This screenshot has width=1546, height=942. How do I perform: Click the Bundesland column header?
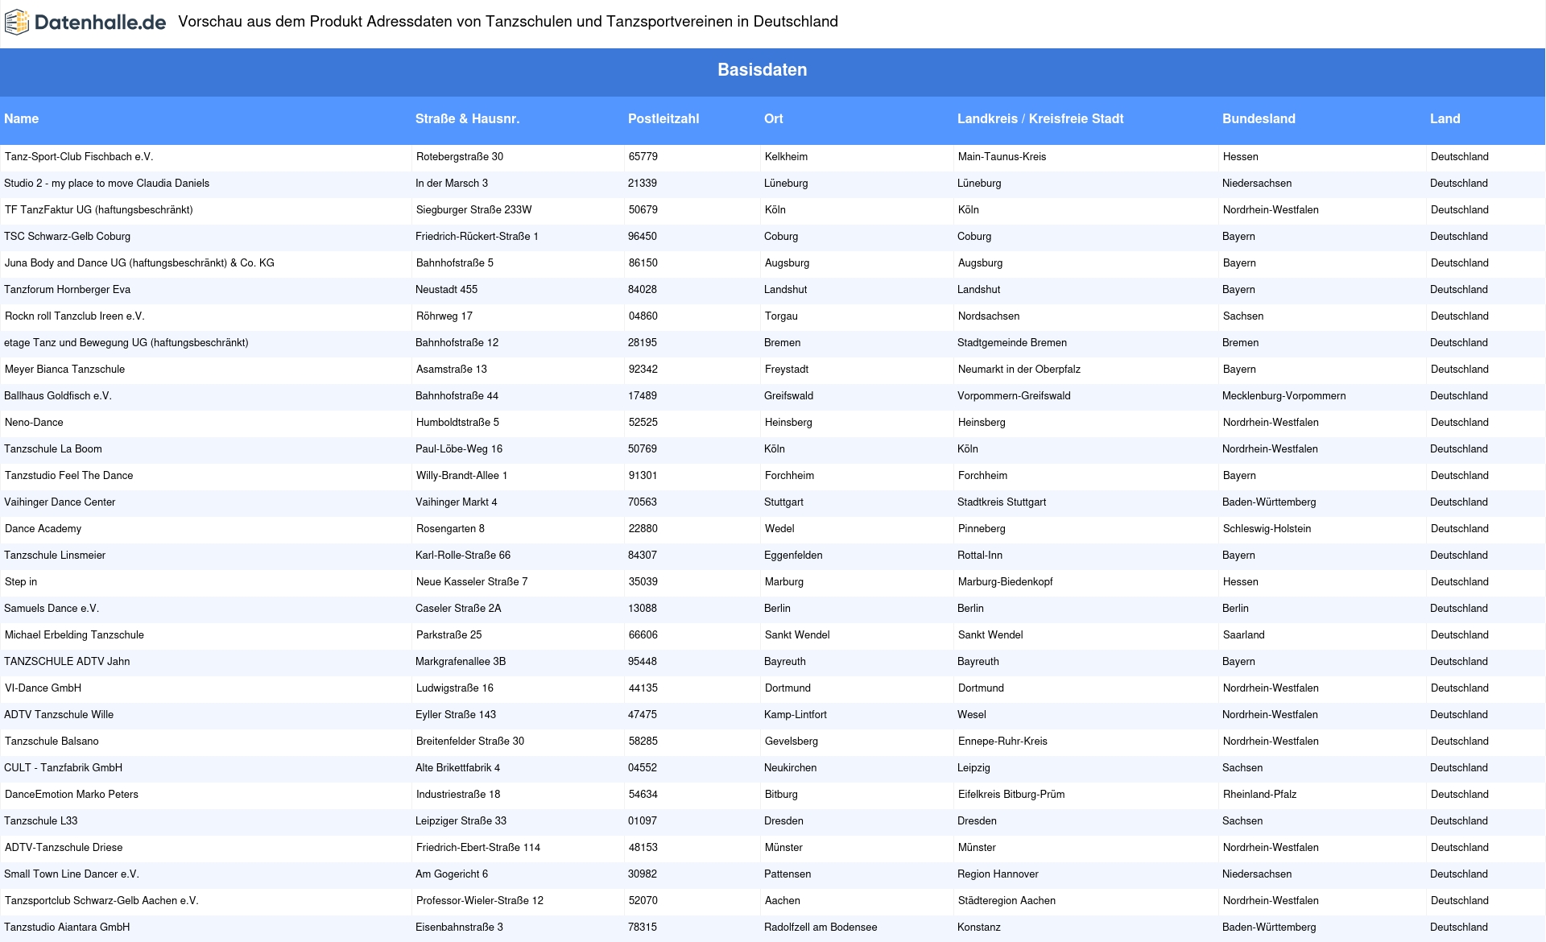coord(1259,118)
